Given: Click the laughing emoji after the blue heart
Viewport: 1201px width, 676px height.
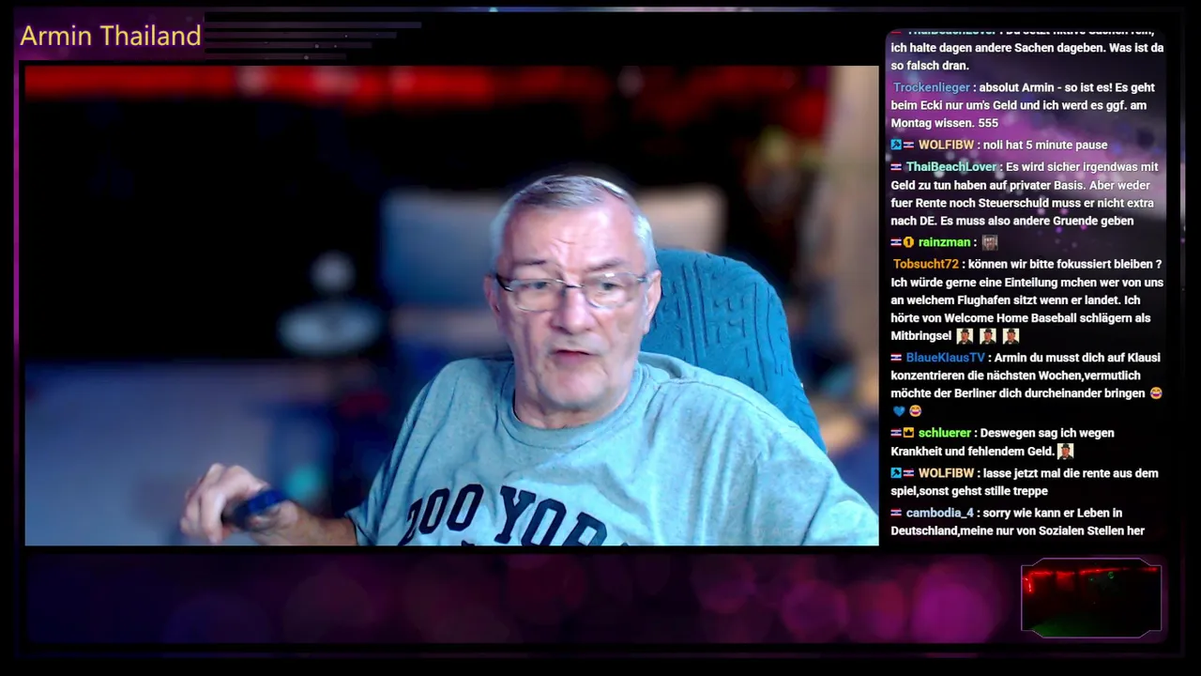Looking at the screenshot, I should click(915, 411).
